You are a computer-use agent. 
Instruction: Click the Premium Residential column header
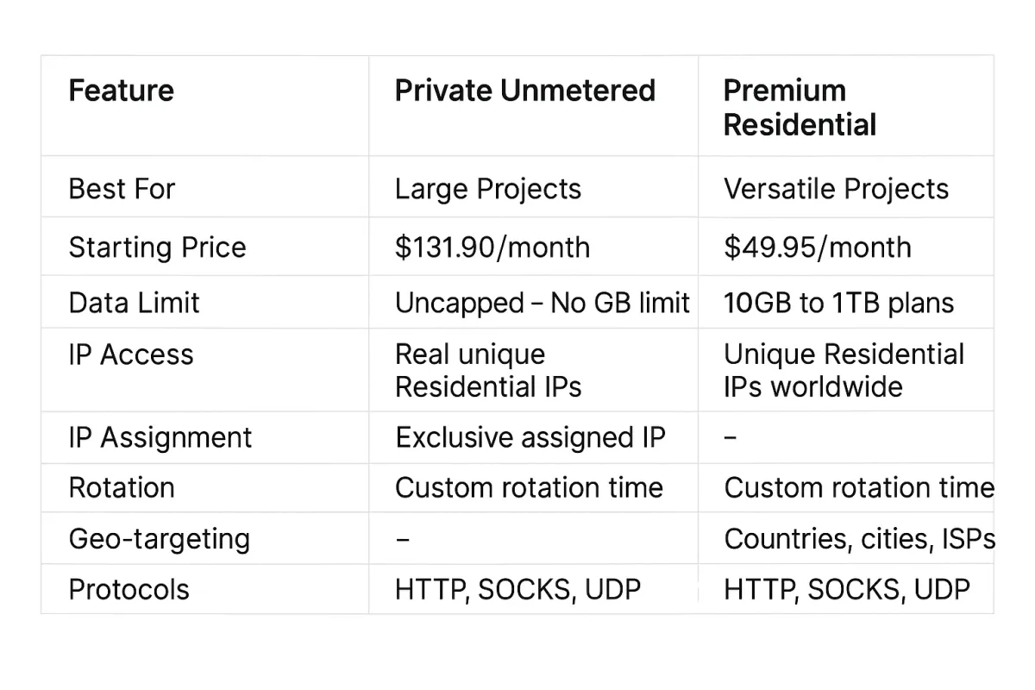[x=800, y=108]
